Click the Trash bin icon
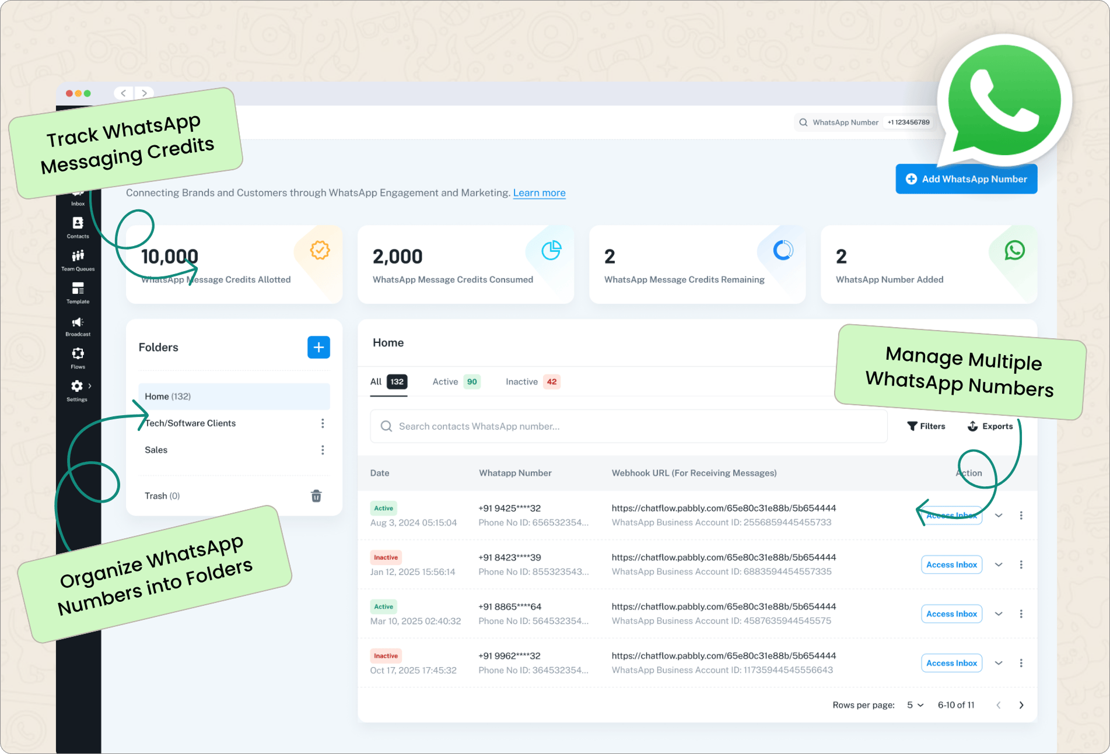This screenshot has width=1110, height=754. [x=316, y=496]
